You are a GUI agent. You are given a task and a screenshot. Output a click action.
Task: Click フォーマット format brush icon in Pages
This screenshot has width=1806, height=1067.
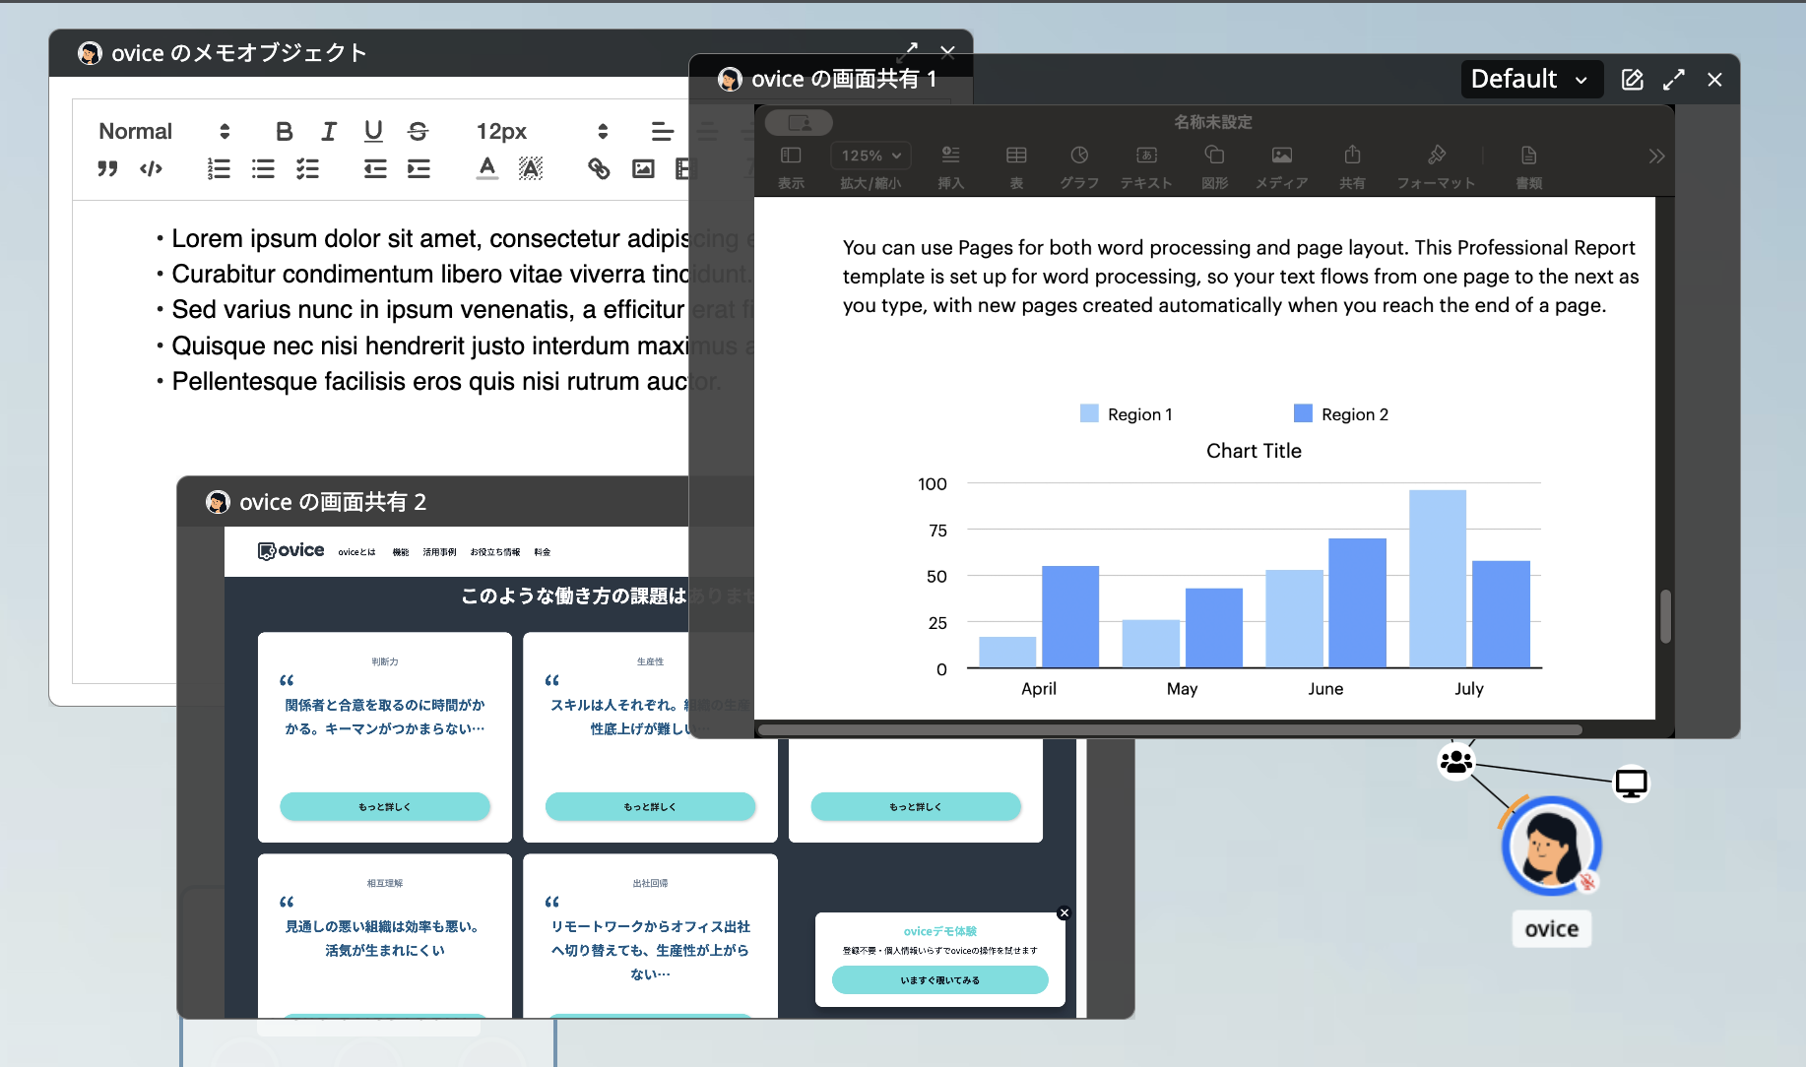pos(1436,155)
